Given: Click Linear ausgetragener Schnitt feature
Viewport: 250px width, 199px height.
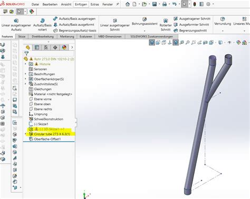Looking at the screenshot, I should coord(115,25).
